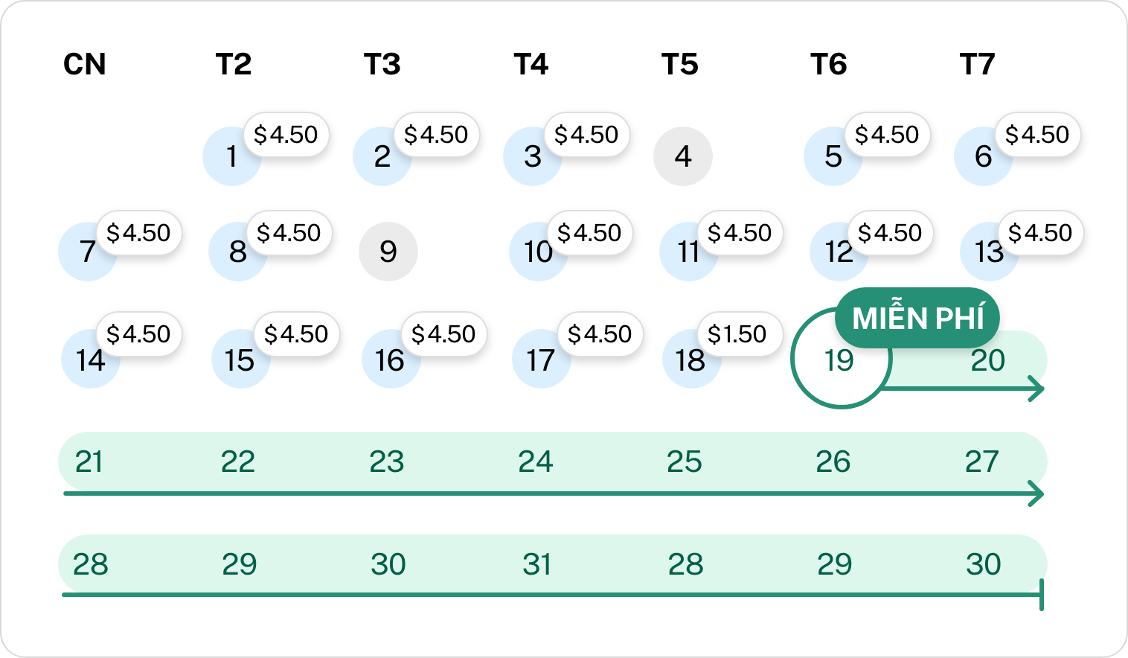Select date 28 at row start
The height and width of the screenshot is (658, 1128).
click(89, 563)
